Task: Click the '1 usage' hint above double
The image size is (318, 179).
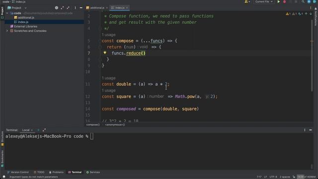Action: [x=108, y=78]
